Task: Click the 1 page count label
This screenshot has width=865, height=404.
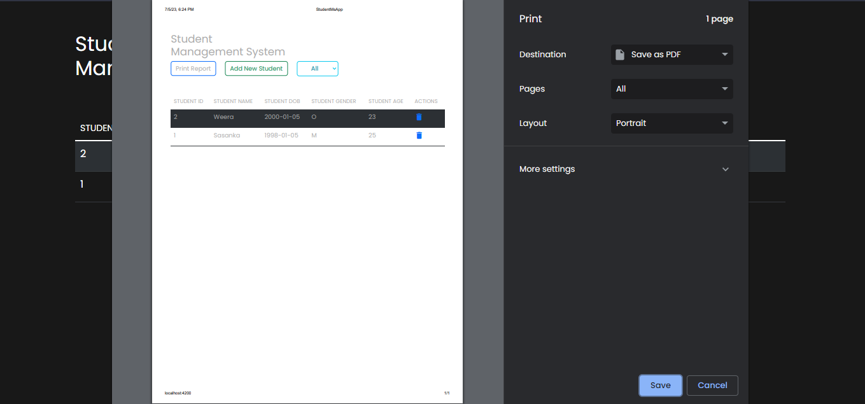Action: click(x=719, y=19)
